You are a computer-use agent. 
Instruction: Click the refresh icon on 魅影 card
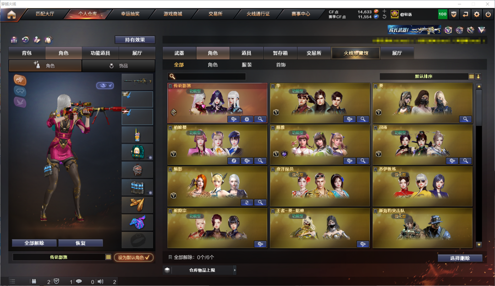point(247,202)
